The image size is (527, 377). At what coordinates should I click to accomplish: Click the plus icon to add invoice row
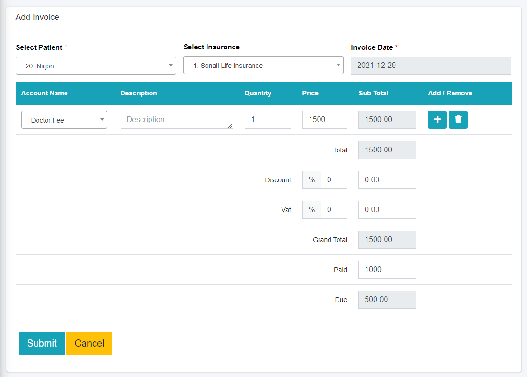437,120
